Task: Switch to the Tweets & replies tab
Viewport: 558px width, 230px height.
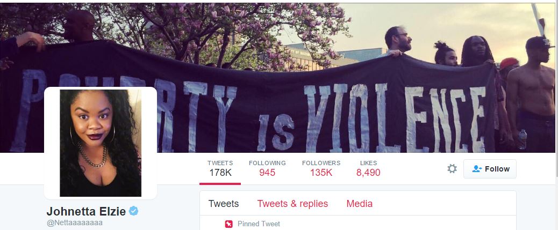Action: pos(292,204)
